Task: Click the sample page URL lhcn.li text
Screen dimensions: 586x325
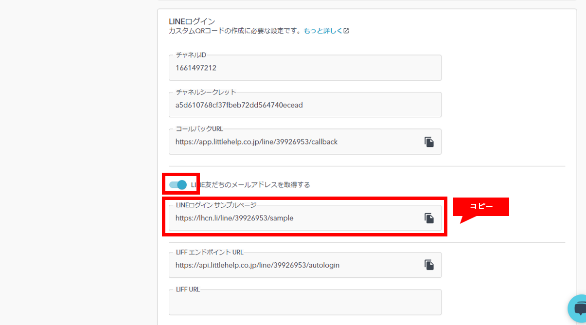Action: click(x=234, y=218)
